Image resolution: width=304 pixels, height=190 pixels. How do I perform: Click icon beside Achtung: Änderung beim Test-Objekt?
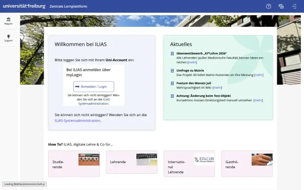[x=172, y=96]
